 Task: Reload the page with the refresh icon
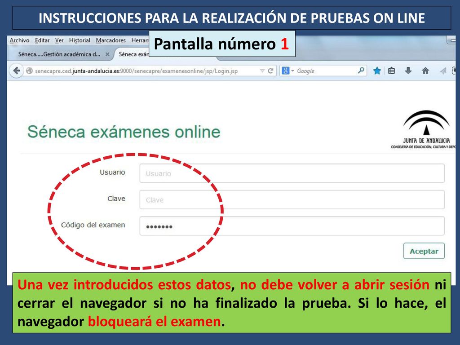[270, 71]
